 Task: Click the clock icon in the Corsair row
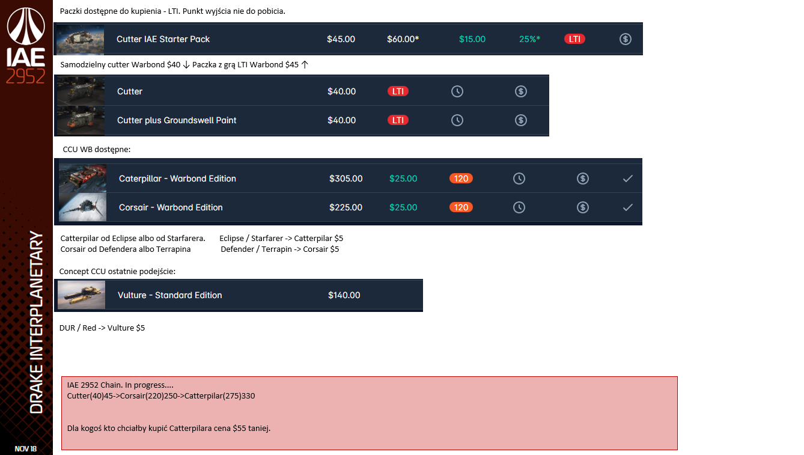(519, 207)
